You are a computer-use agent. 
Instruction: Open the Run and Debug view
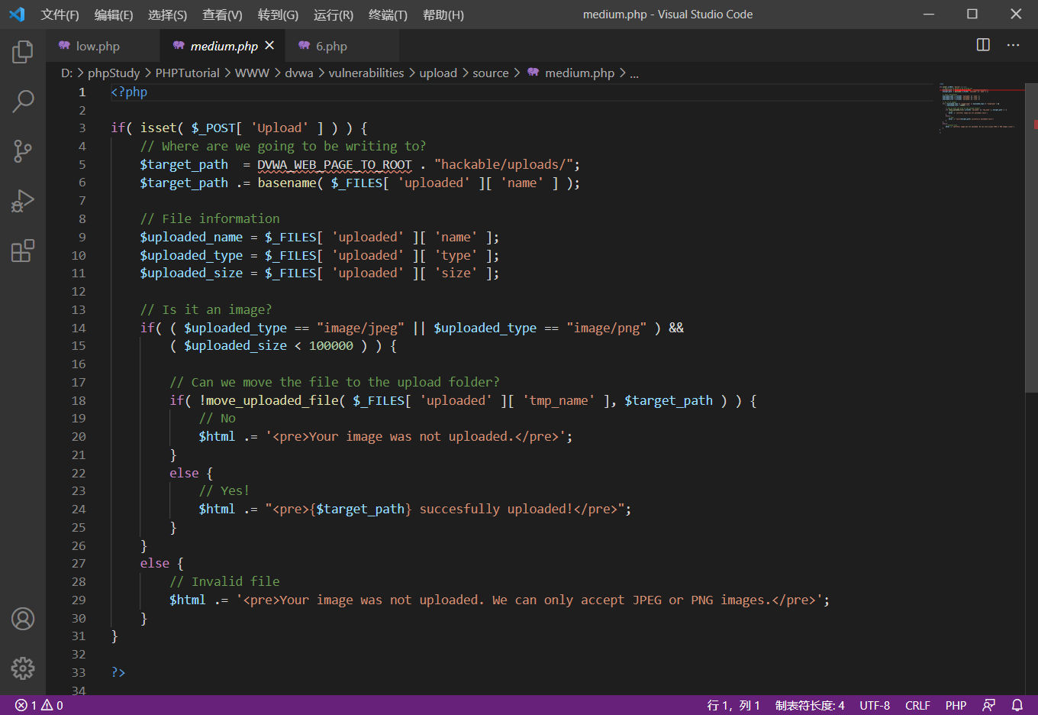tap(23, 201)
